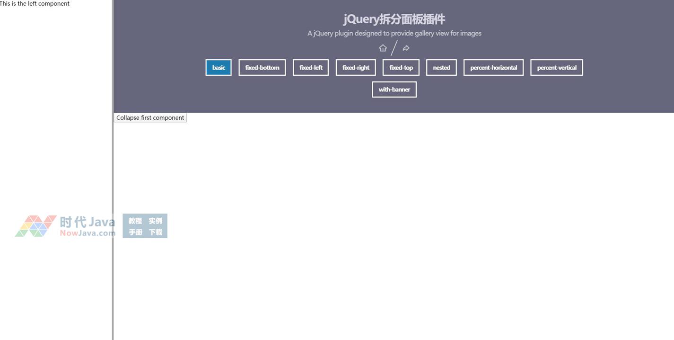The height and width of the screenshot is (340, 674).
Task: Click the 教程 link in the watermark
Action: click(x=135, y=221)
